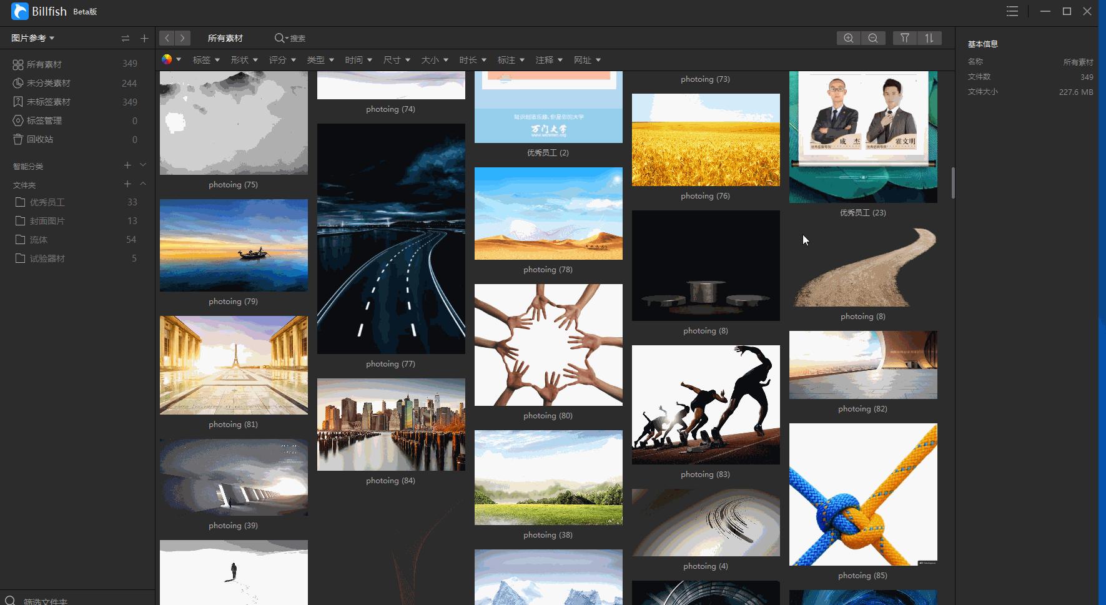Open the hamburger menu in title bar
This screenshot has width=1106, height=605.
click(1012, 11)
